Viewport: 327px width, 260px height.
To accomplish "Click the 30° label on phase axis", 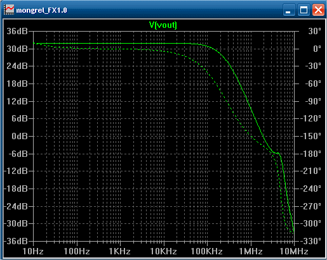I will (315, 31).
